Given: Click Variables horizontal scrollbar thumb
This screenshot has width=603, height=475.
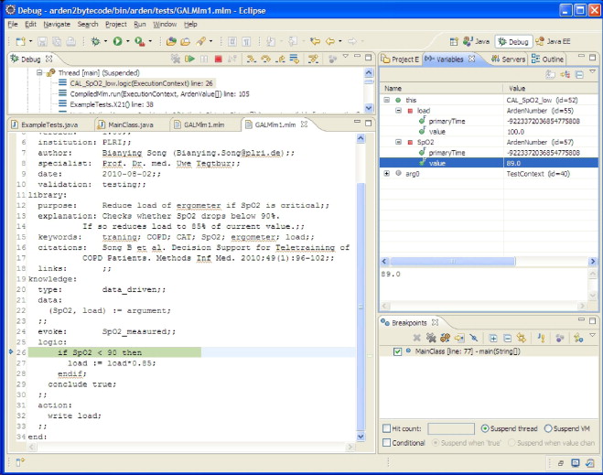Looking at the screenshot, I should [x=453, y=262].
